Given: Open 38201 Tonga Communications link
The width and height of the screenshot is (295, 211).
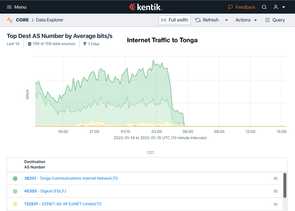Looking at the screenshot, I should pos(71,178).
